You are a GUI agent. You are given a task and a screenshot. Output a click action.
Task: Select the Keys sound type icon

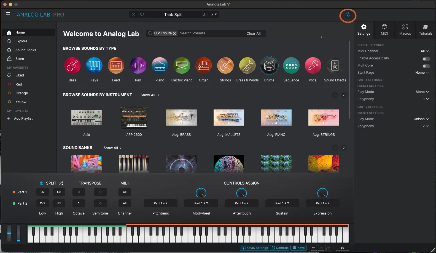point(94,65)
